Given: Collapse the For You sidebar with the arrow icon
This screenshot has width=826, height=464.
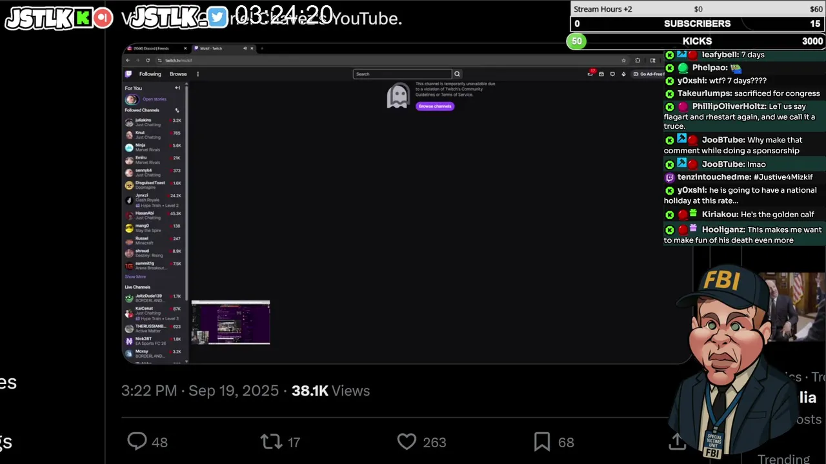Looking at the screenshot, I should [x=177, y=88].
